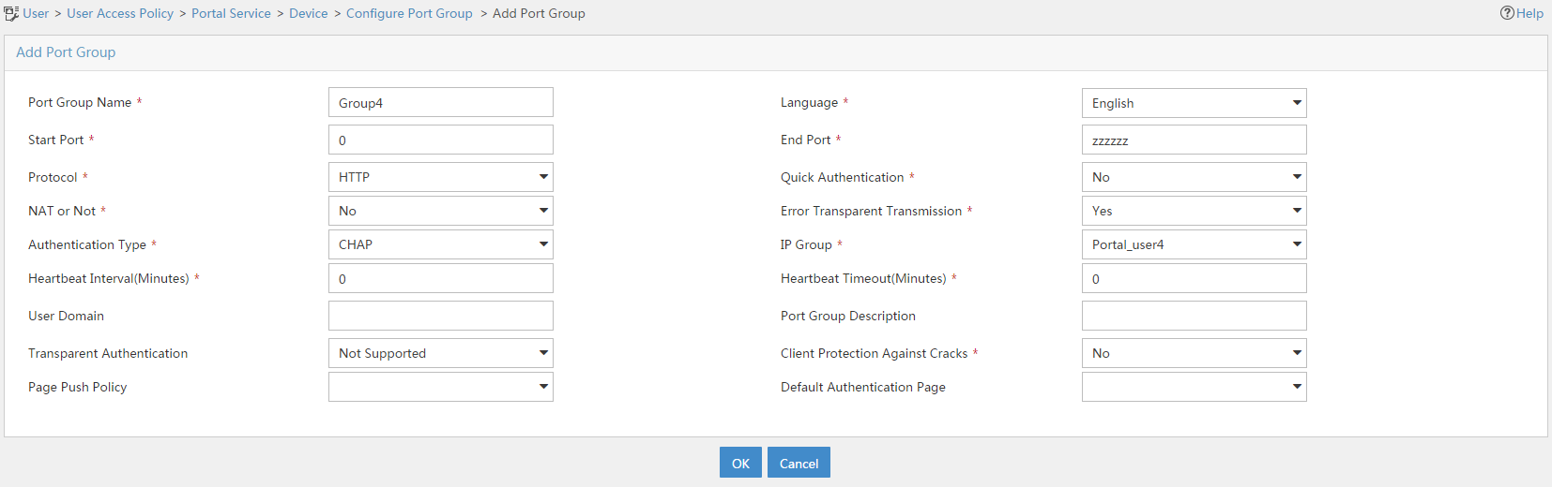Expand Transparent Authentication dropdown
Image resolution: width=1552 pixels, height=487 pixels.
click(441, 353)
